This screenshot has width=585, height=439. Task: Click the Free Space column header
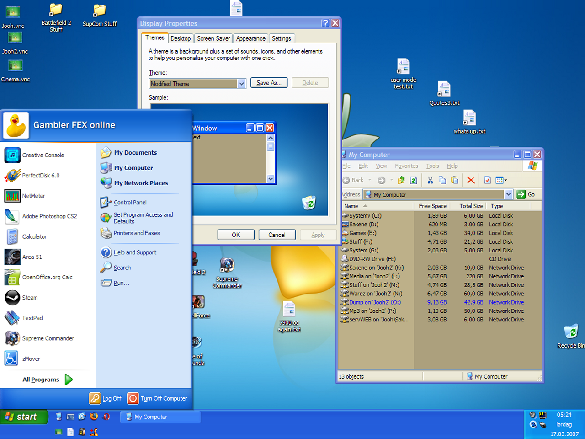point(432,206)
